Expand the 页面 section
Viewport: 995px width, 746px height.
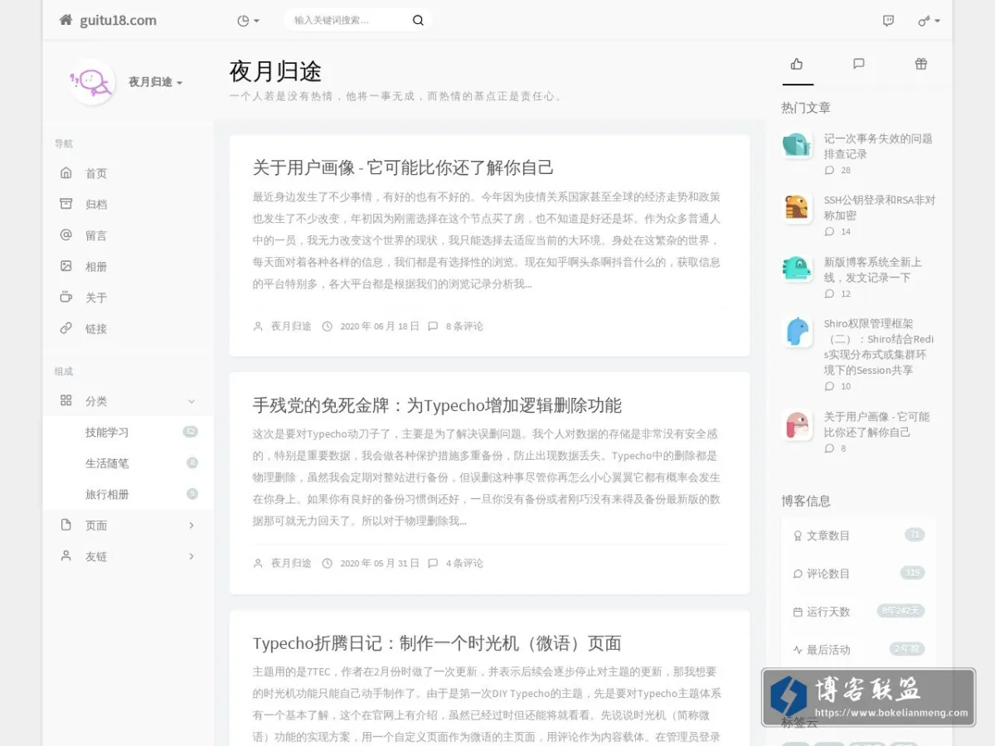point(129,526)
